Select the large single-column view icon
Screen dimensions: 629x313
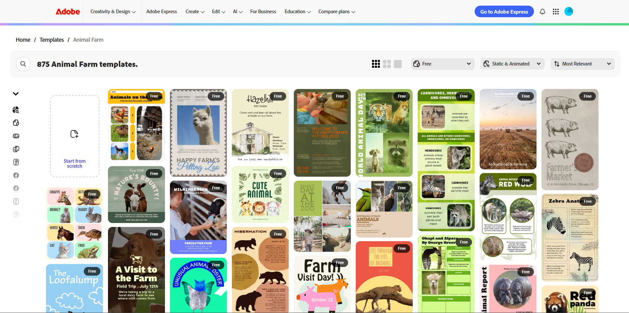click(397, 64)
